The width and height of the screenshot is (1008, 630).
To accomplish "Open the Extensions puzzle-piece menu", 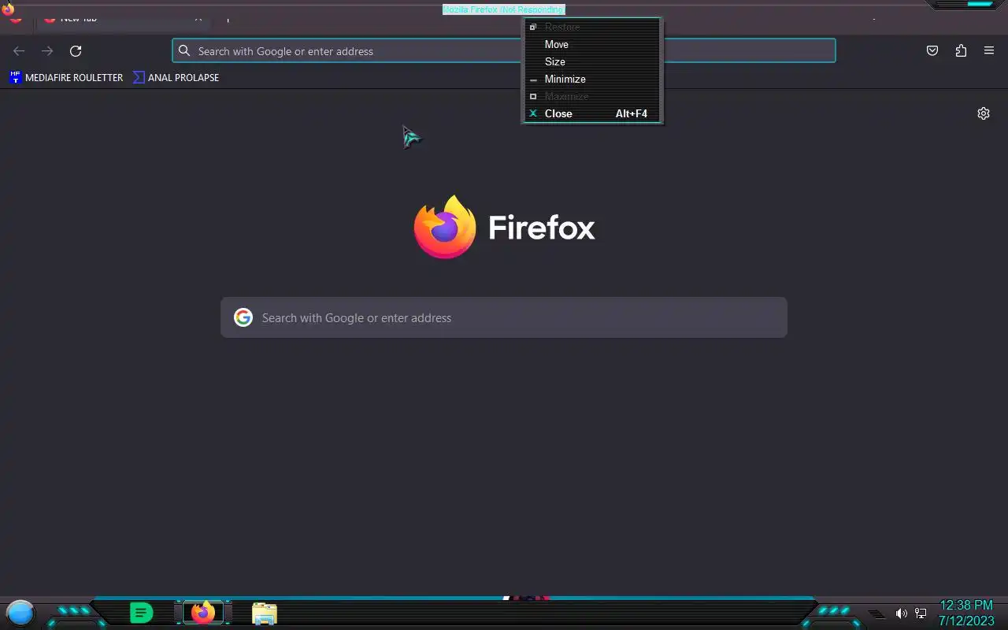I will coord(961,51).
